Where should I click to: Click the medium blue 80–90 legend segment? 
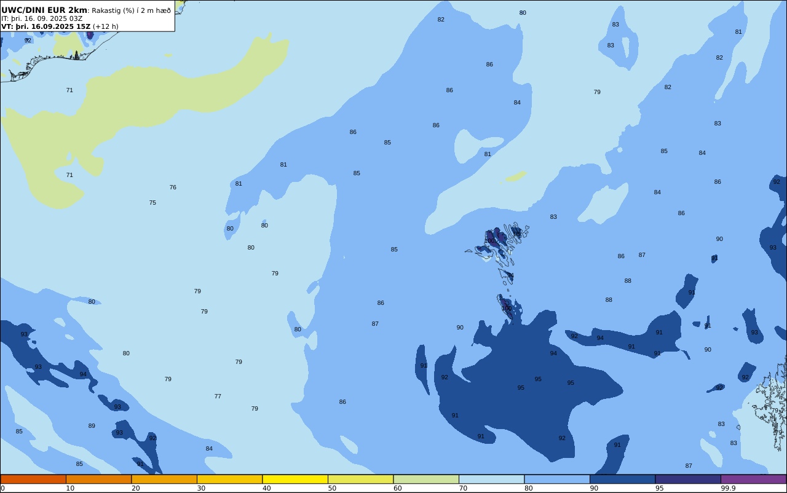pos(557,479)
